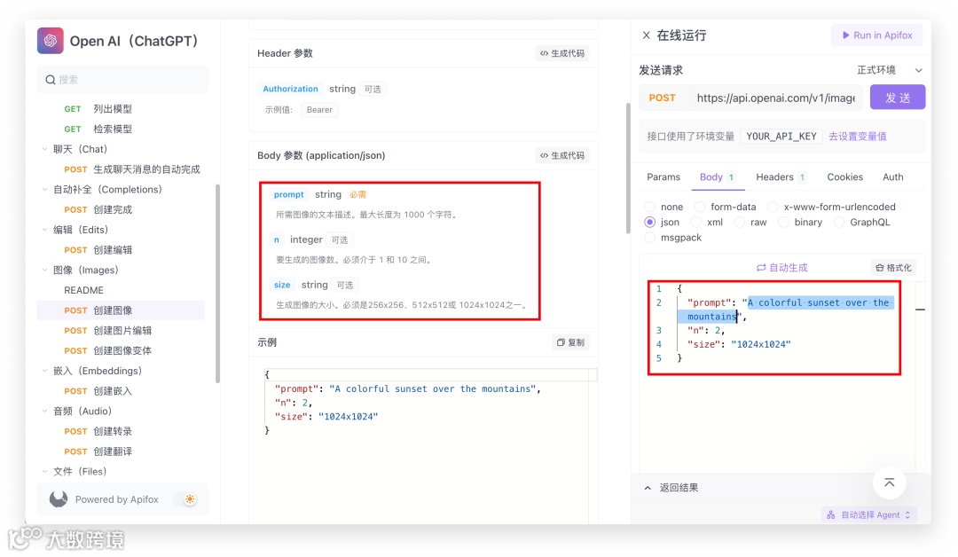Click the Run in Apifox button

point(876,35)
